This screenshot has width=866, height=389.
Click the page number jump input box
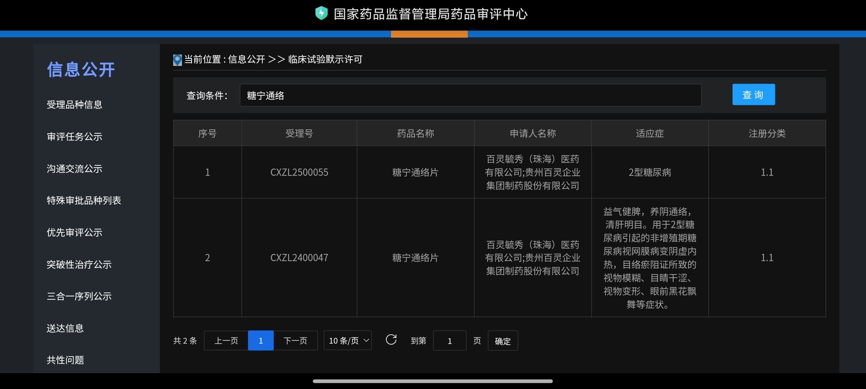[x=450, y=341]
